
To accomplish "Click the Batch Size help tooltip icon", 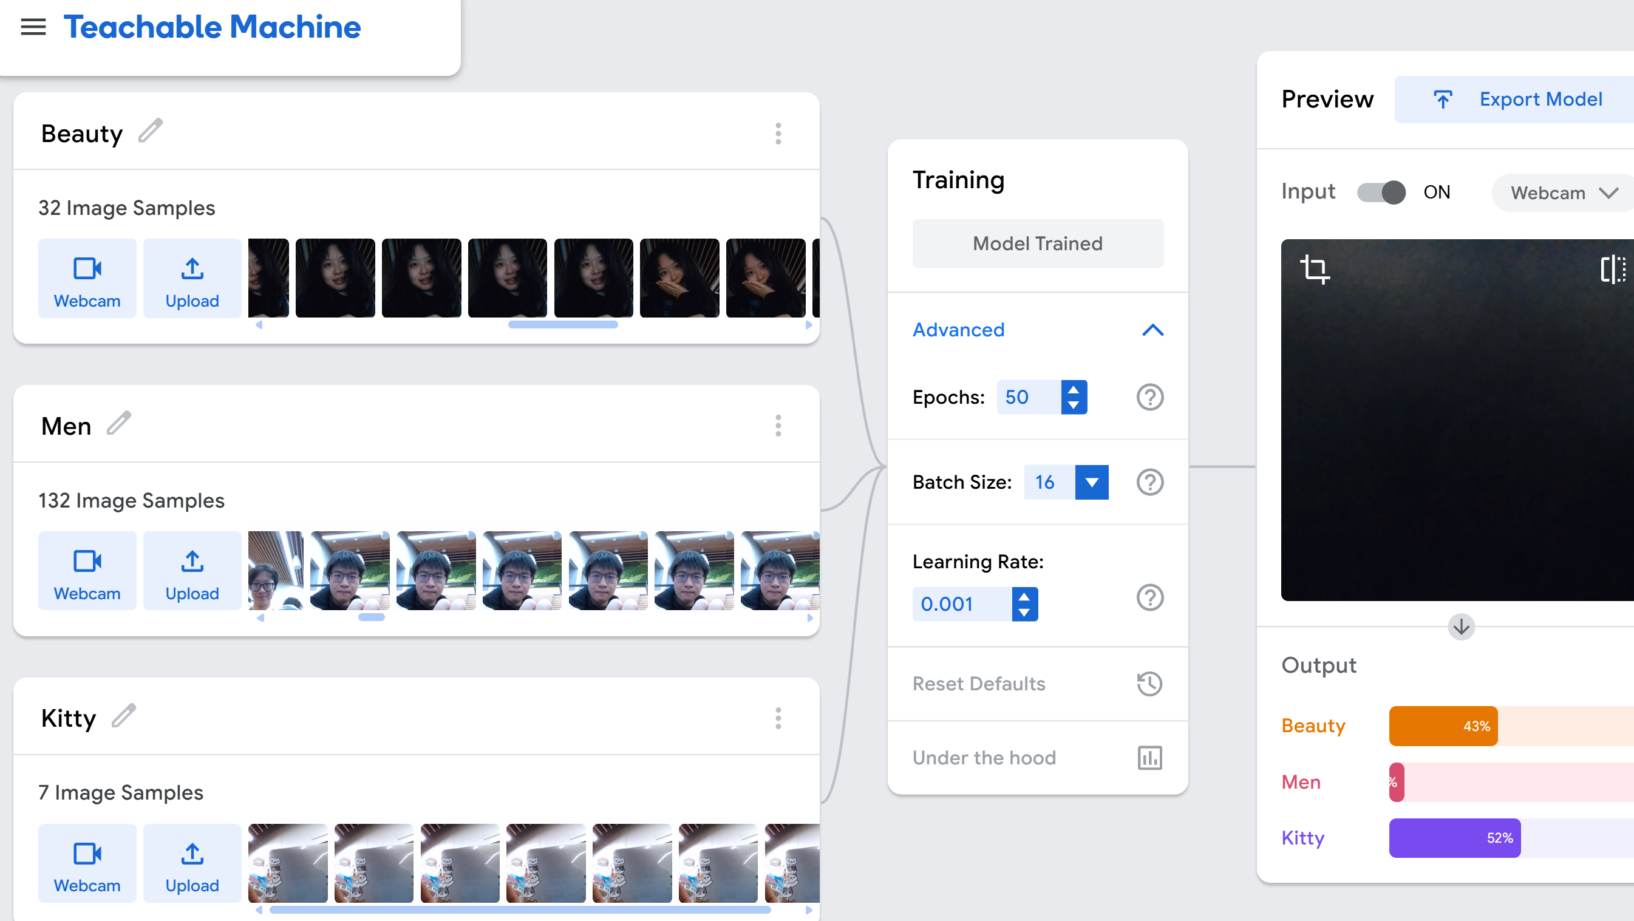I will point(1150,482).
